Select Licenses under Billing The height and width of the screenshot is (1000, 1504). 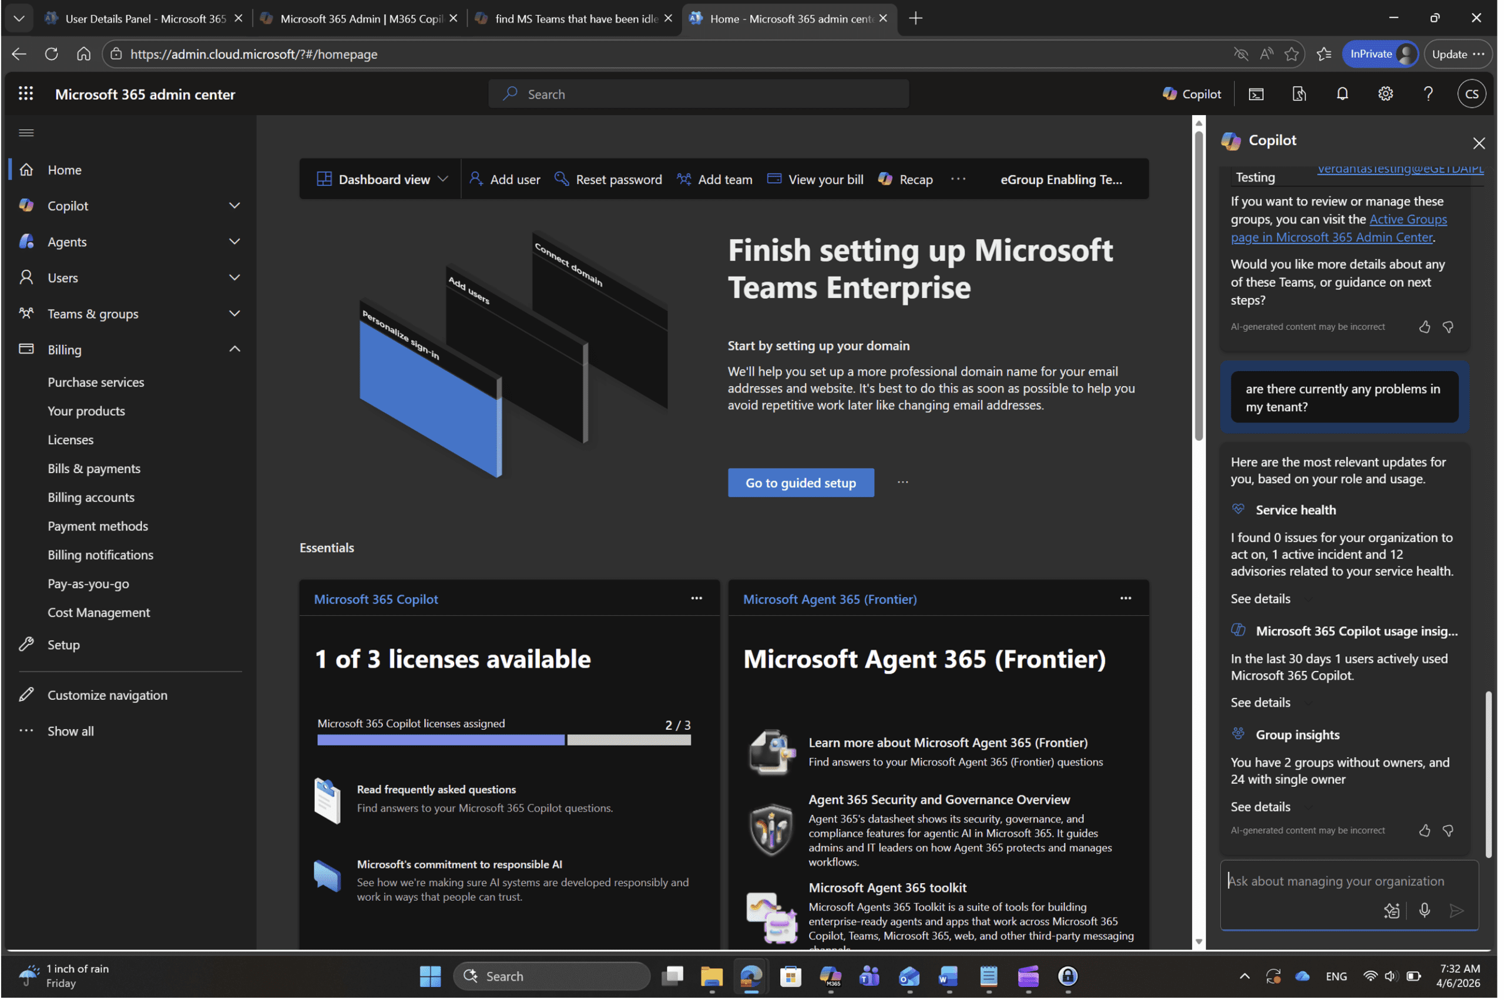[70, 439]
